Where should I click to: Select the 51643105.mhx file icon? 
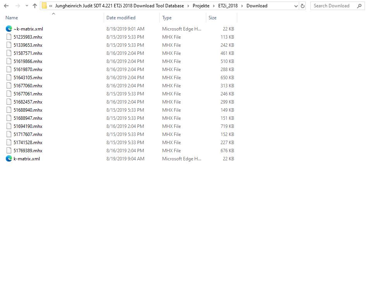click(x=9, y=78)
